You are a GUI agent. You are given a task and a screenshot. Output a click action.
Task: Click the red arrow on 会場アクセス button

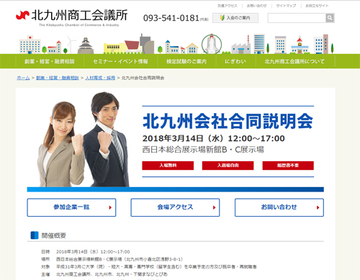[214, 207]
